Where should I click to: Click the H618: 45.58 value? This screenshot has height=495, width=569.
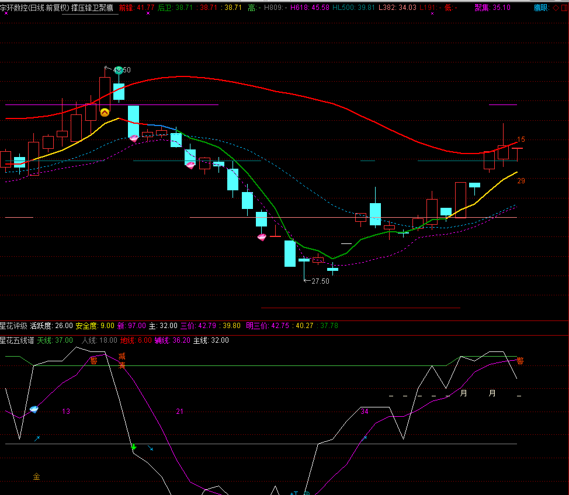point(310,8)
